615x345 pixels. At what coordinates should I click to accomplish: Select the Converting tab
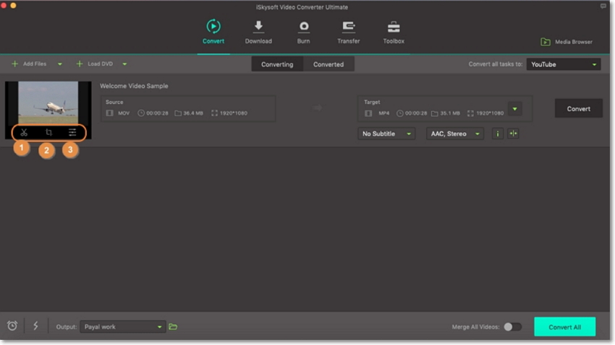click(x=277, y=64)
